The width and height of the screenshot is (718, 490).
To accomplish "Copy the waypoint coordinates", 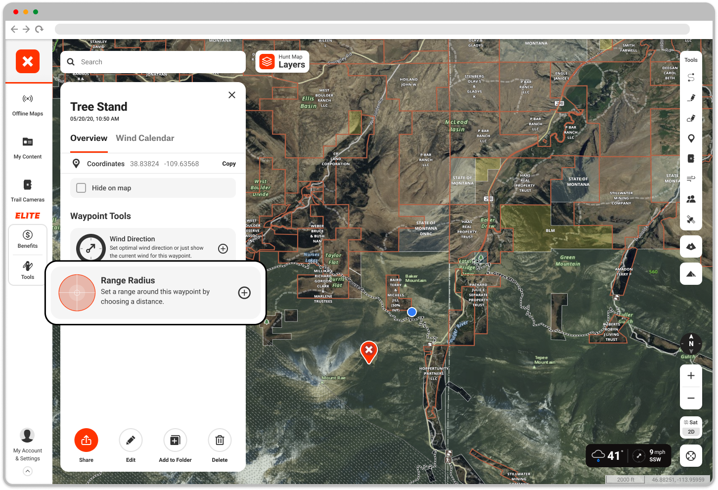I will tap(229, 164).
